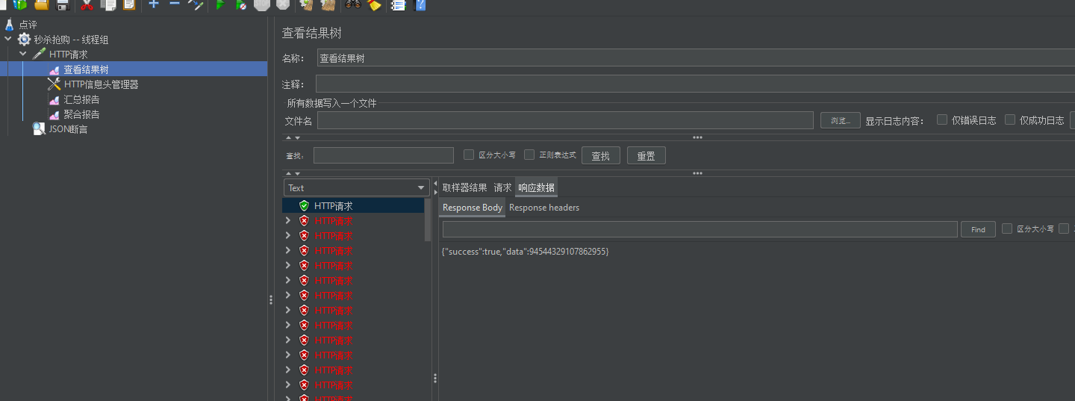The height and width of the screenshot is (401, 1075).
Task: Open the Text renderer dropdown
Action: coord(356,187)
